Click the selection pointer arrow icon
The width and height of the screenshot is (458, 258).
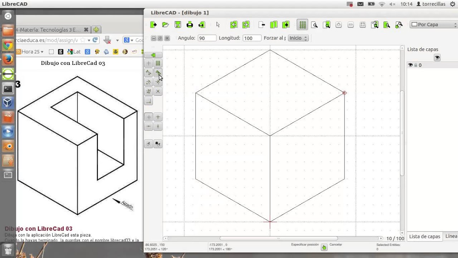(x=218, y=25)
